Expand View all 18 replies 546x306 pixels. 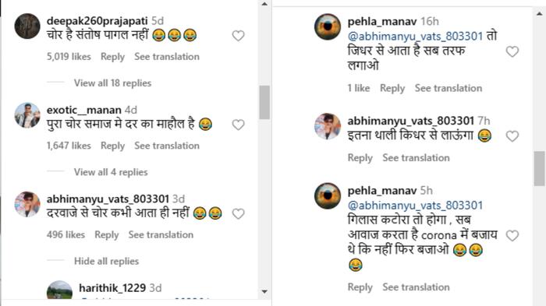click(112, 83)
